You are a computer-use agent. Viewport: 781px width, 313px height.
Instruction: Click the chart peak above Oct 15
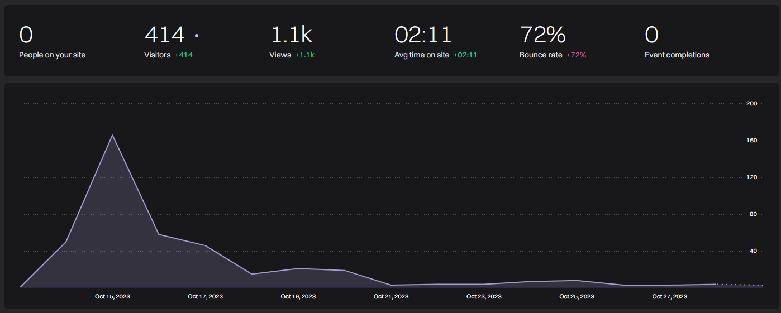pyautogui.click(x=112, y=135)
